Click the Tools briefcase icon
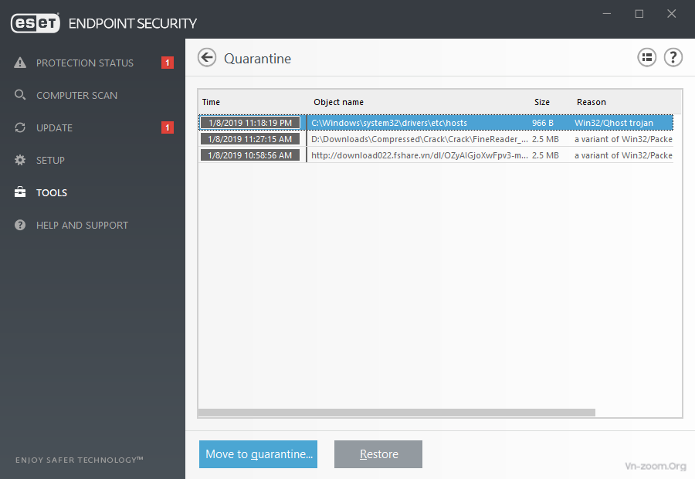Screen dimensions: 695x479 pos(20,193)
